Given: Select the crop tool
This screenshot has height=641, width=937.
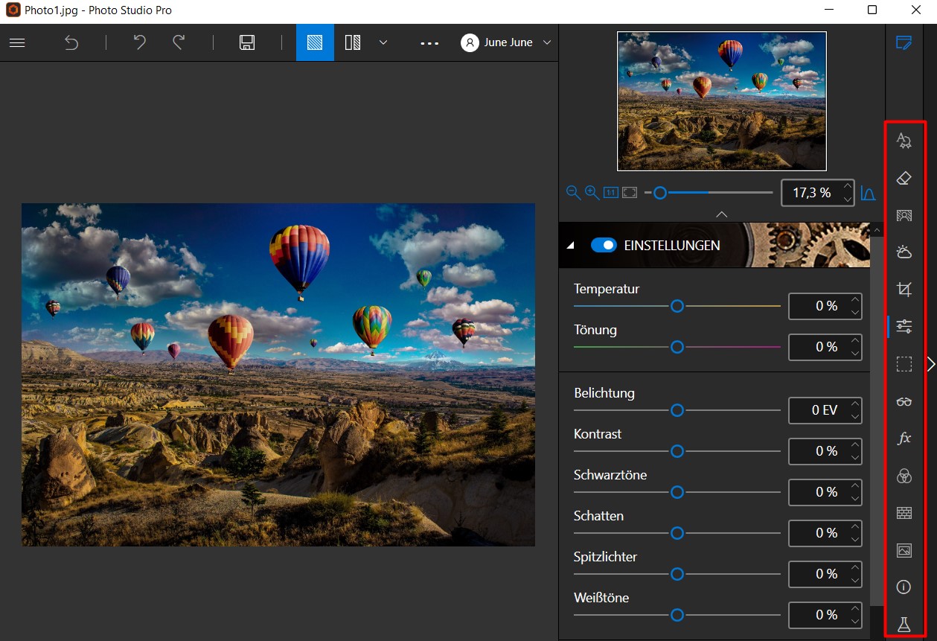Looking at the screenshot, I should (x=904, y=290).
